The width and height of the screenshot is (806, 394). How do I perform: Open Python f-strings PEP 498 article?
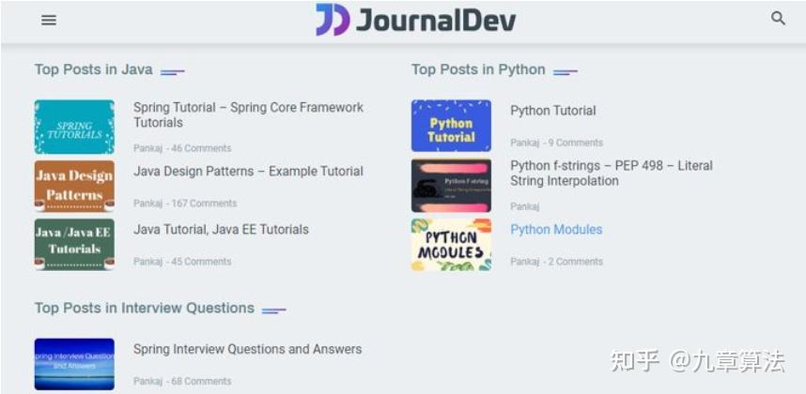[611, 173]
